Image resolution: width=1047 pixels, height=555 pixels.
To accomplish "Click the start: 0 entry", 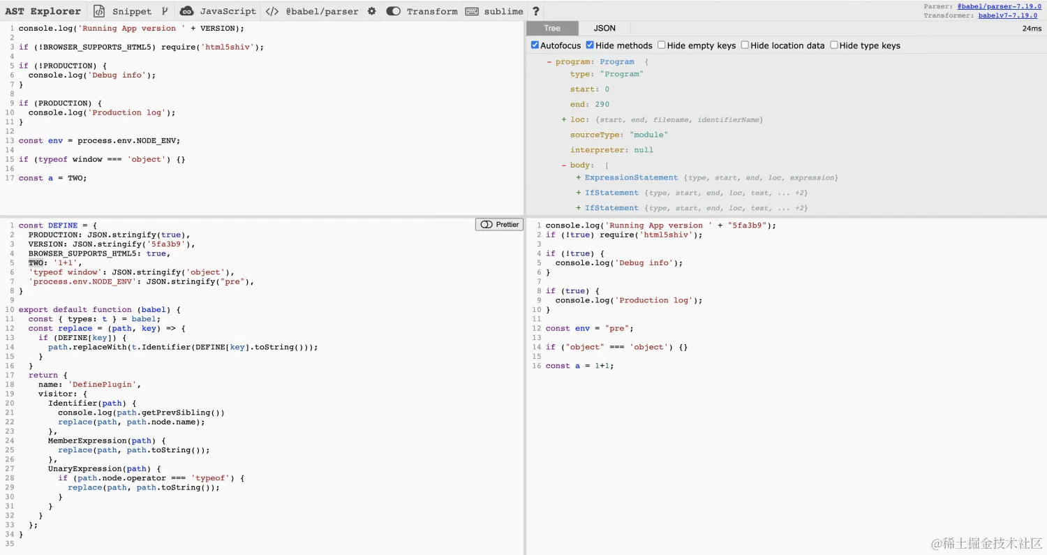I will point(590,89).
